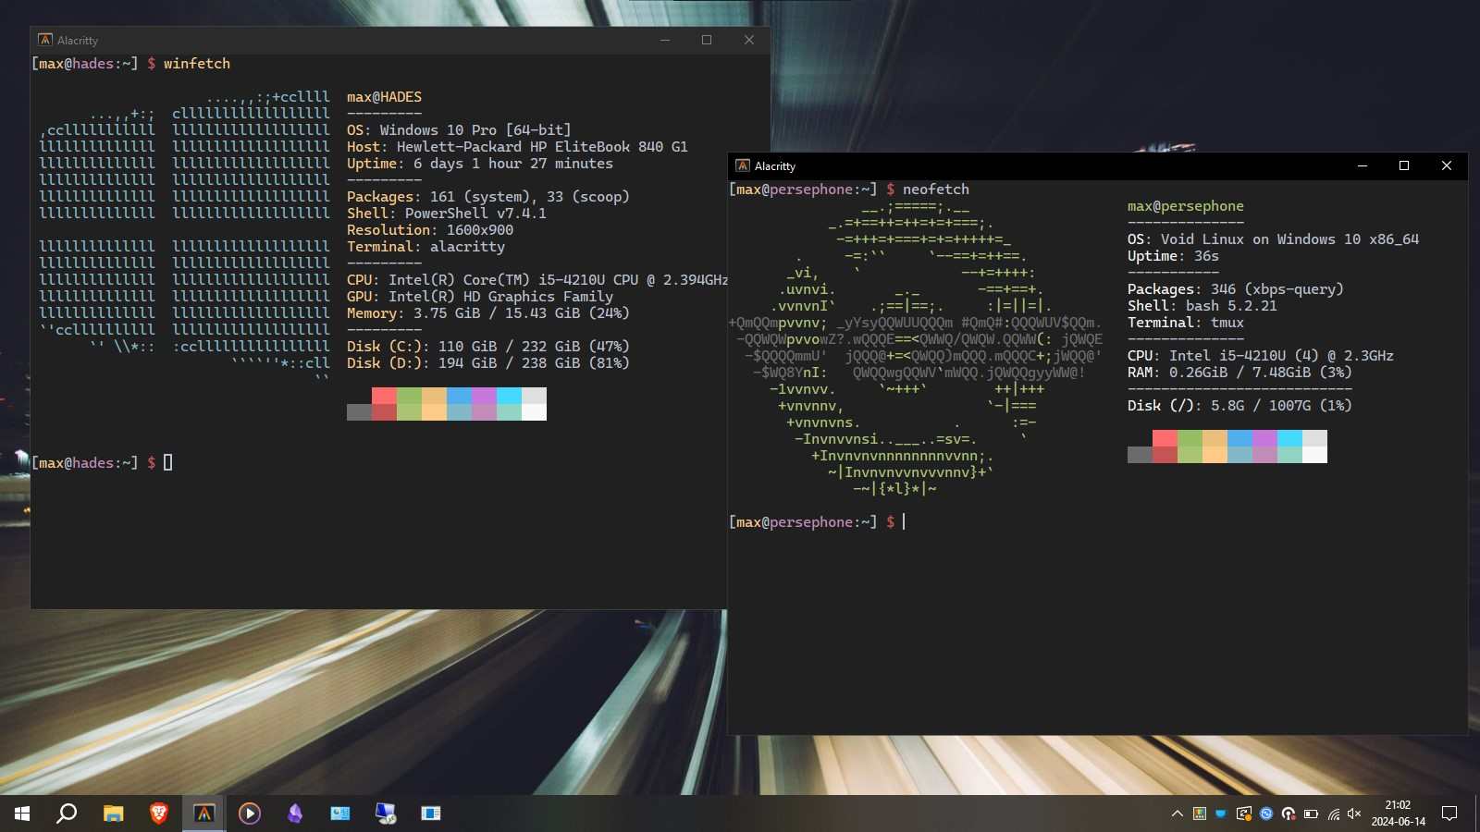This screenshot has height=832, width=1480.
Task: Click the "Host: Hewlett-Packard HP EliteBook 840 G1" line
Action: pyautogui.click(x=517, y=147)
